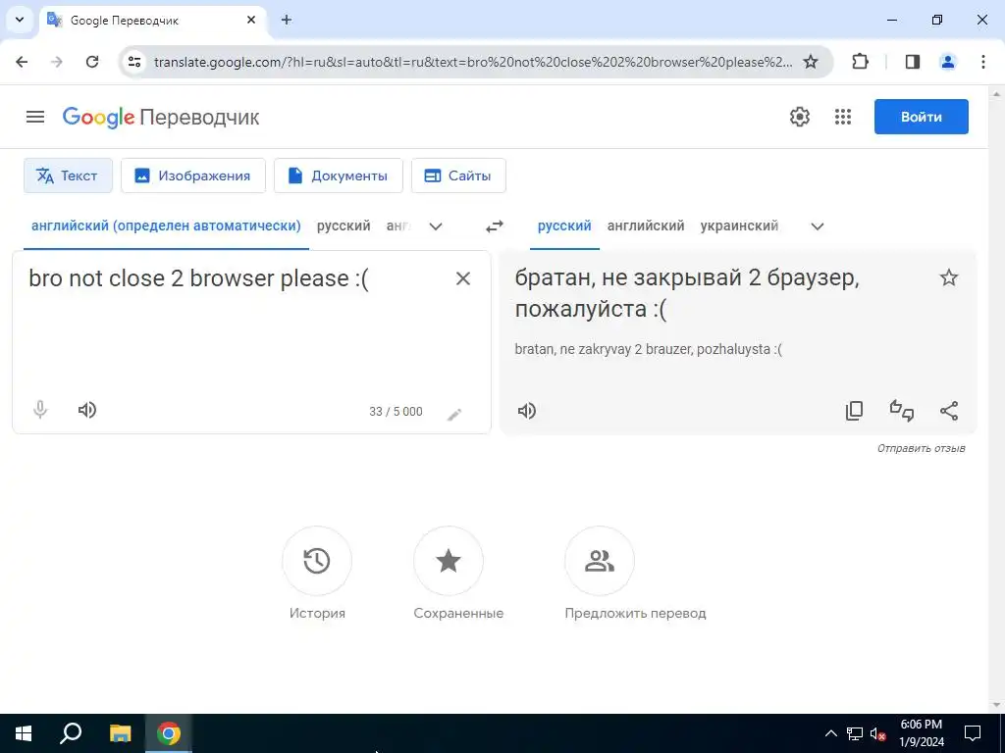
Task: Listen to the source text
Action: (x=87, y=410)
